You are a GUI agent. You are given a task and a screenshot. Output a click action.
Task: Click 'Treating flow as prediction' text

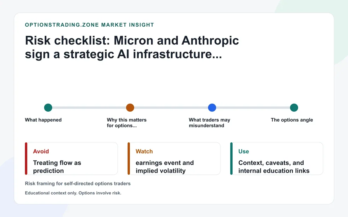(x=57, y=167)
